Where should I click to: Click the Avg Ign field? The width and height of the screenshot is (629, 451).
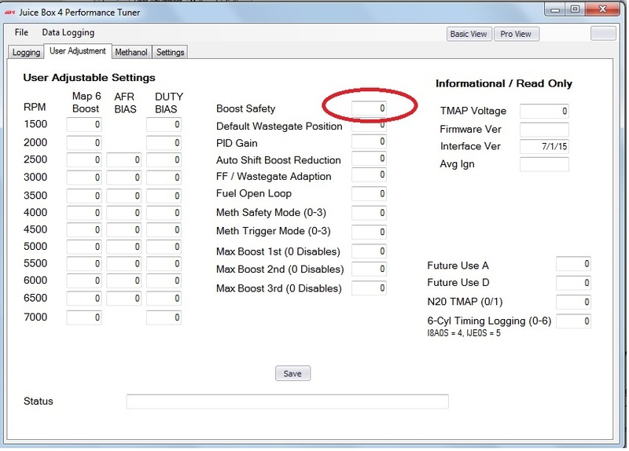(x=544, y=164)
